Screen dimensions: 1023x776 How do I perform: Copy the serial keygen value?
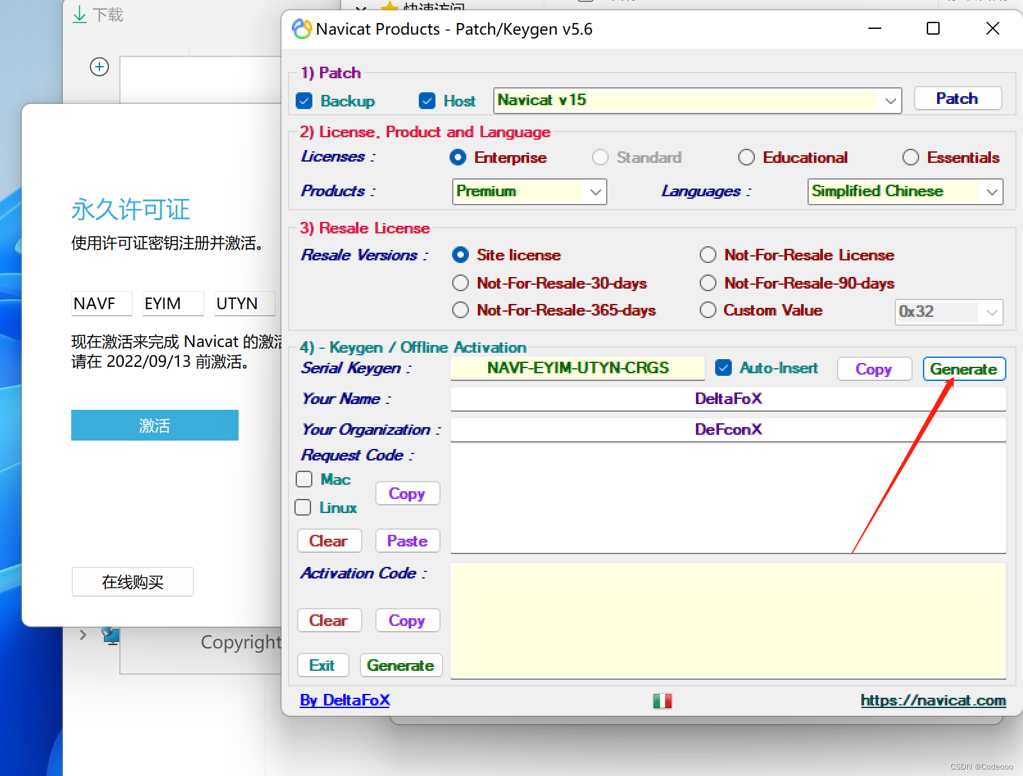pos(874,369)
